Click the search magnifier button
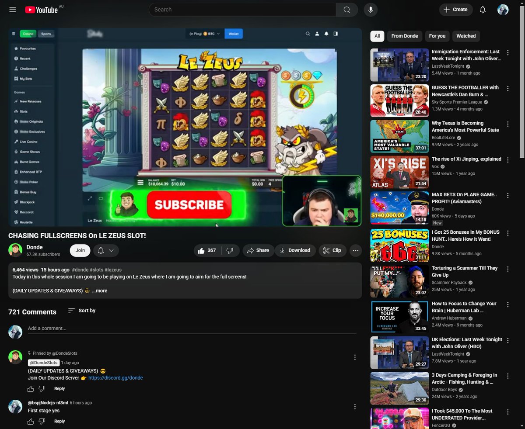Screen dimensions: 525x429 [x=347, y=10]
